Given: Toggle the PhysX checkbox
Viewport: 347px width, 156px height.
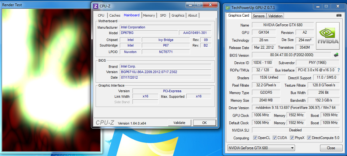Looking at the screenshot, I should coord(292,138).
